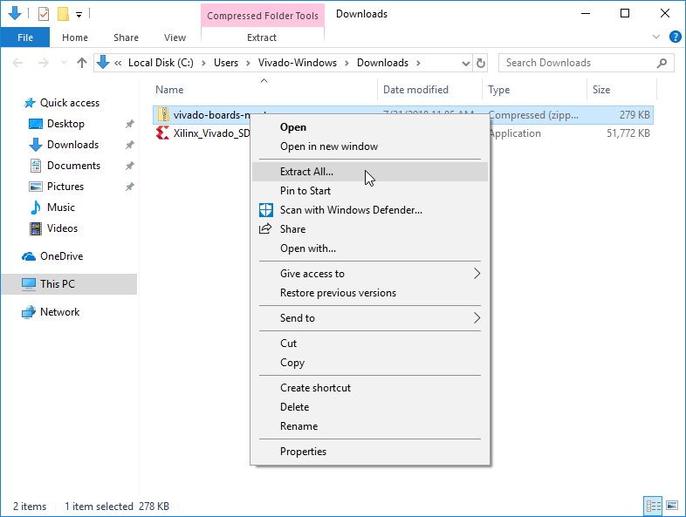Choose Rename from the context menu

[370, 426]
